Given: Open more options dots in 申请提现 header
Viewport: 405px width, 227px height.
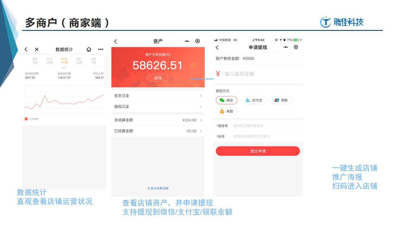Looking at the screenshot, I should (286, 47).
